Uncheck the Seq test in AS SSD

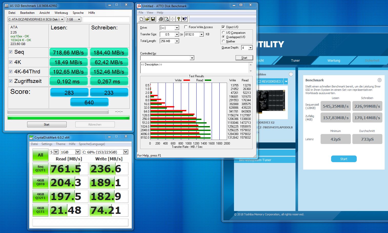(11, 52)
